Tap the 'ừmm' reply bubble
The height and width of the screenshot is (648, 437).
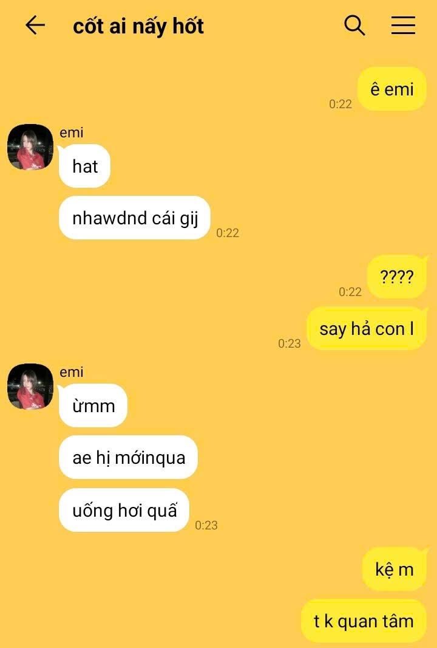pos(93,405)
